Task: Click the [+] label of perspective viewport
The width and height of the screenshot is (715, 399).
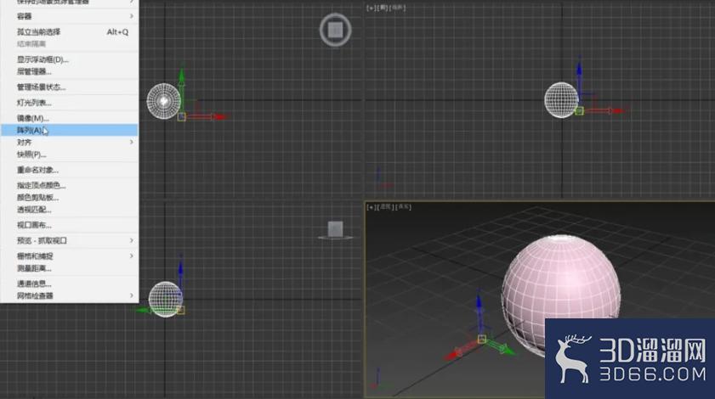Action: (372, 207)
